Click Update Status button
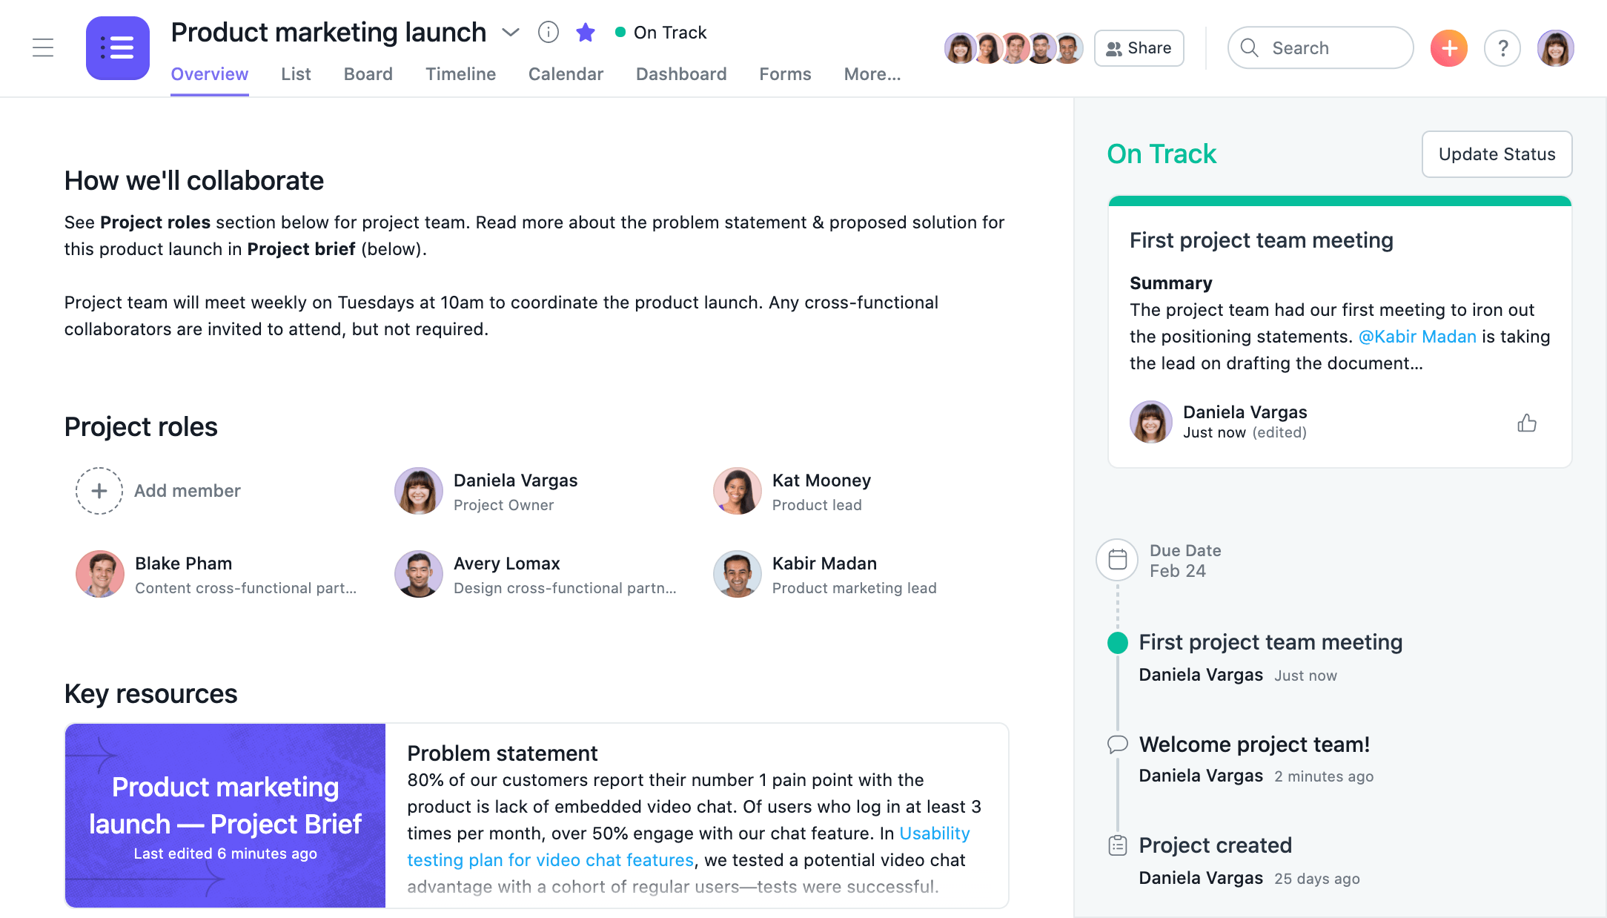This screenshot has width=1607, height=918. click(1497, 153)
